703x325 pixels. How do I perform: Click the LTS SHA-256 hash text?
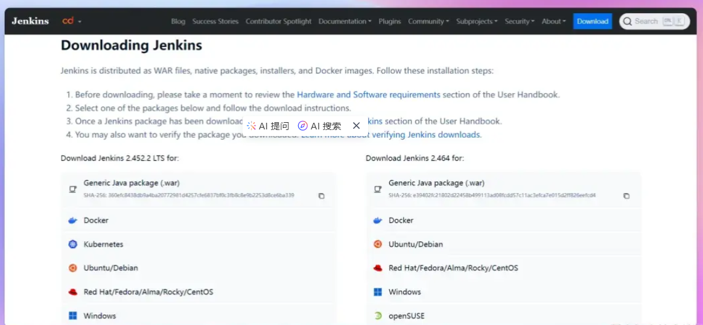click(x=189, y=196)
